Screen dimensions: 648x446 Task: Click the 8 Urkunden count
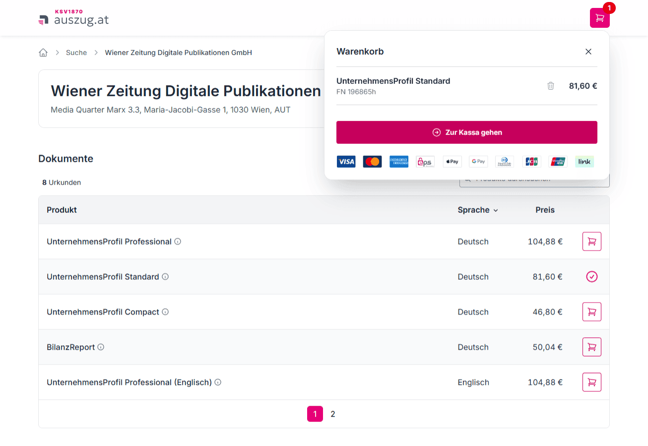tap(62, 183)
